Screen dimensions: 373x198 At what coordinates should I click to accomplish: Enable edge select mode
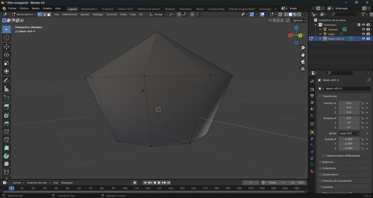(x=44, y=15)
